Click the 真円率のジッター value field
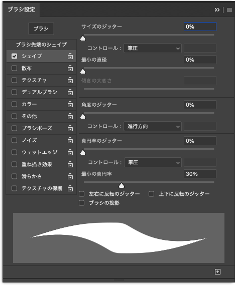This screenshot has width=235, height=286. click(x=200, y=141)
